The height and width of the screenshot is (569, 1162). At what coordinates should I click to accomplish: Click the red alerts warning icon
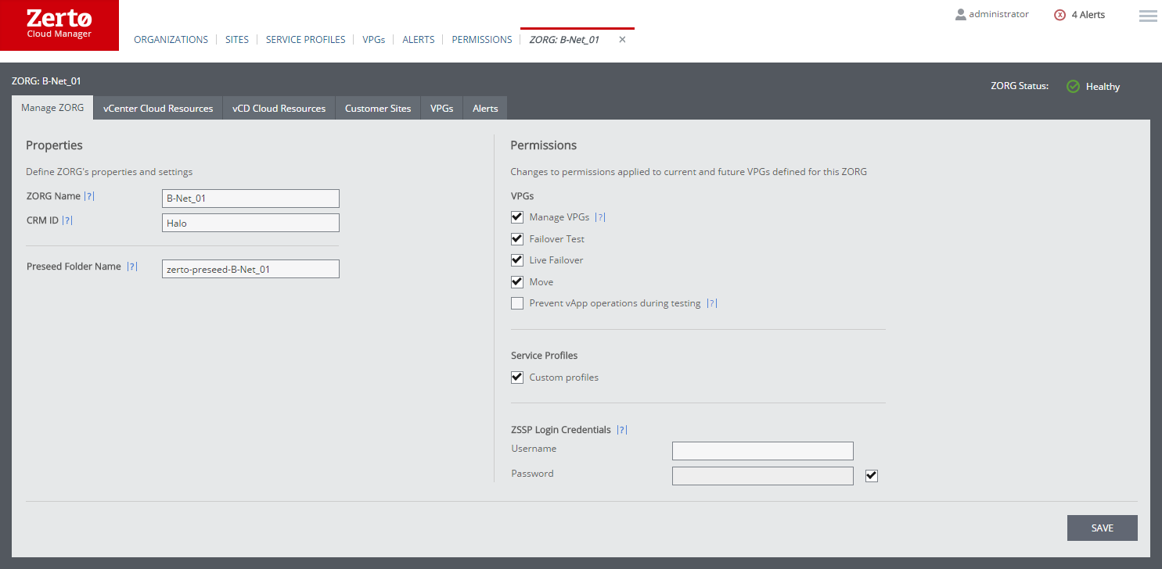(1059, 15)
